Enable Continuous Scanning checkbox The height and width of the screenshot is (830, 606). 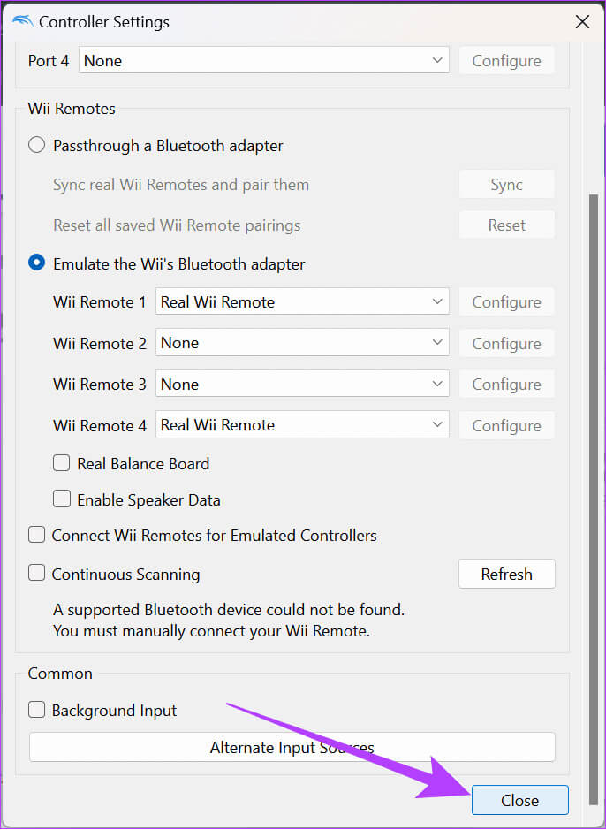37,574
